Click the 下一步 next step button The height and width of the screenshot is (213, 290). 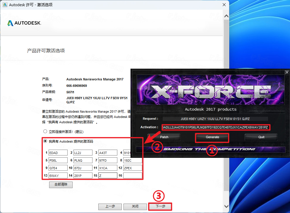160,207
